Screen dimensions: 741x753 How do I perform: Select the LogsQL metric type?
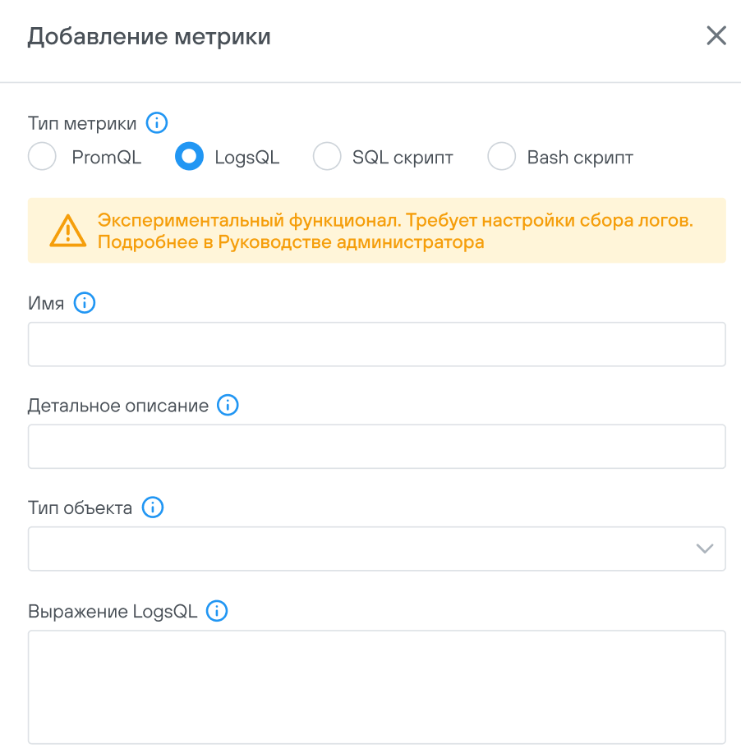190,157
